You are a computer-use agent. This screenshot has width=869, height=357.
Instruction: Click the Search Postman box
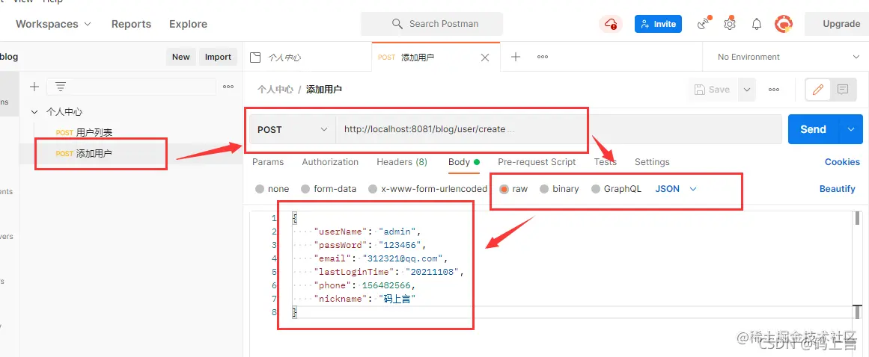(432, 24)
